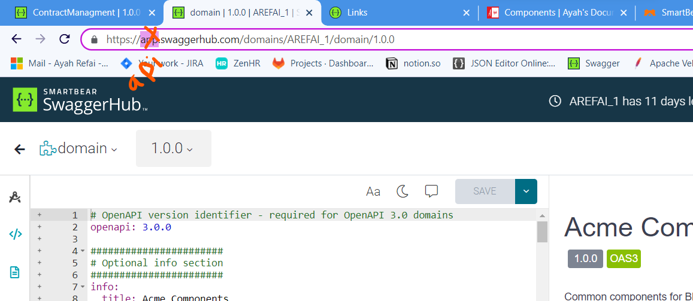Open comments speech bubble icon

tap(431, 191)
